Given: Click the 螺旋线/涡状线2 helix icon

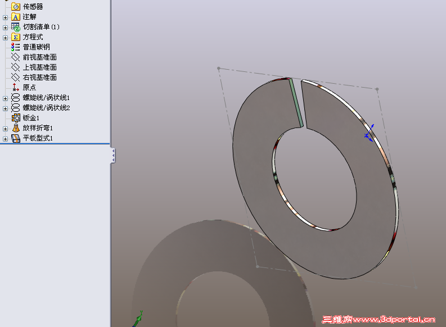Looking at the screenshot, I should [x=16, y=108].
